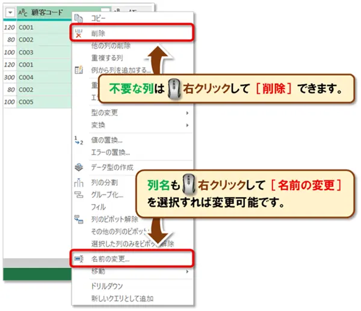Image resolution: width=361 pixels, height=311 pixels.
Task: Choose ドリルダウン menu item
Action: coord(107,286)
